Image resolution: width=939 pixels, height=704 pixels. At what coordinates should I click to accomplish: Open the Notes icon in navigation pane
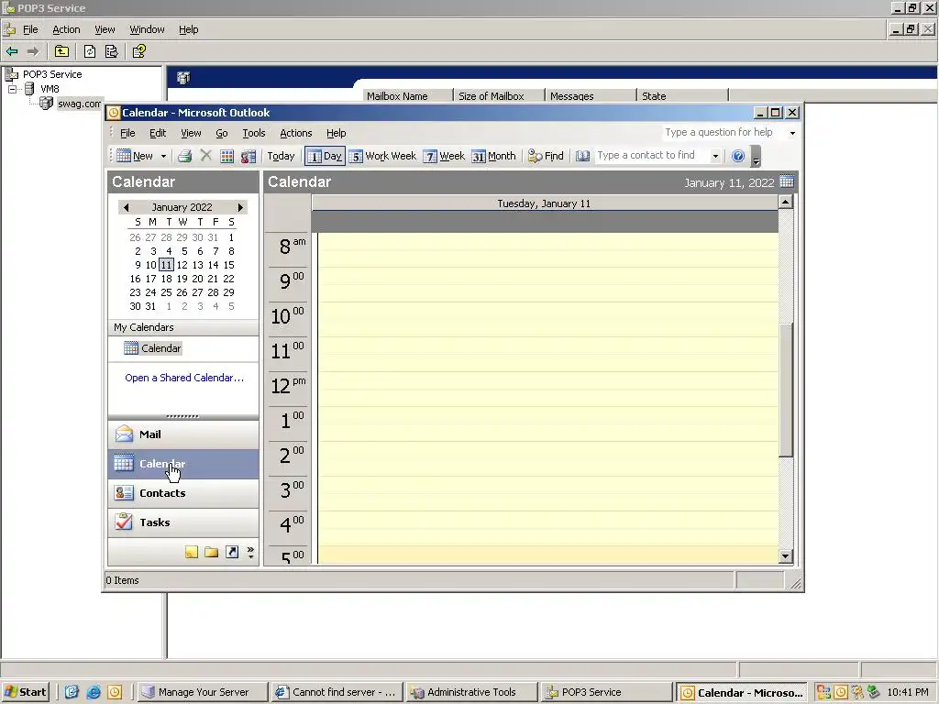tap(192, 552)
